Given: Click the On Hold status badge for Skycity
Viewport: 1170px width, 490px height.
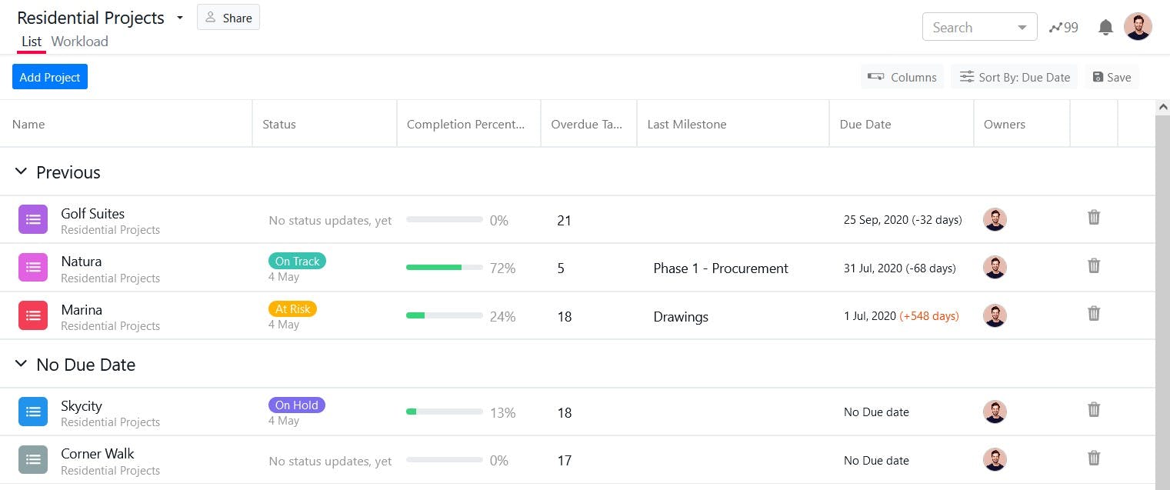Looking at the screenshot, I should [297, 405].
